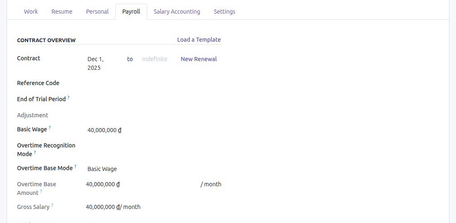Show help for Overtime Recognition Mode

pos(35,152)
